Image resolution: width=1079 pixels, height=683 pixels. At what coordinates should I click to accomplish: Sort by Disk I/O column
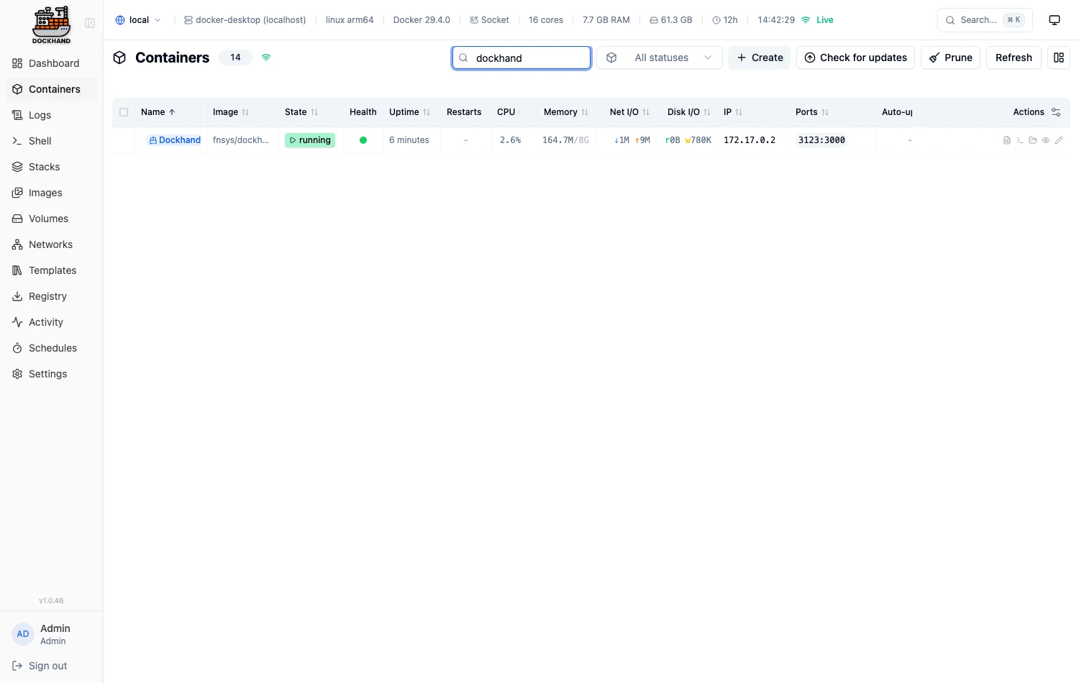(689, 112)
